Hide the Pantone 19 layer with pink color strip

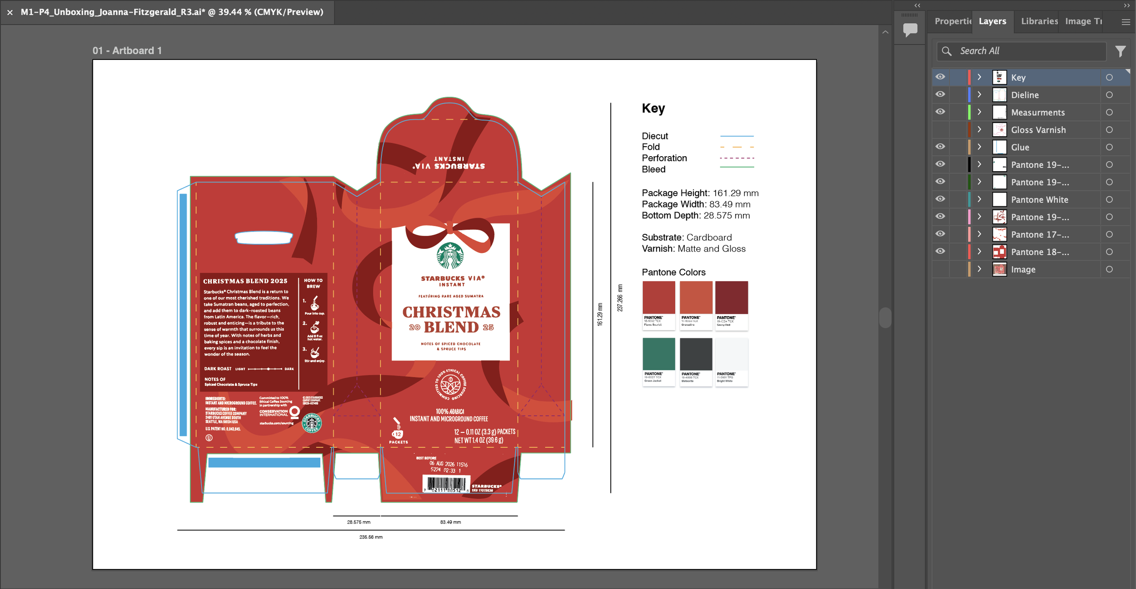940,216
